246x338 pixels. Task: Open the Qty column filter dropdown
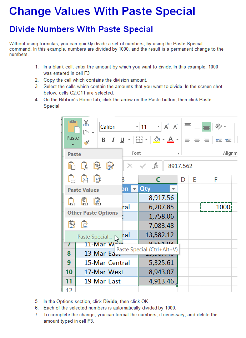(173, 189)
